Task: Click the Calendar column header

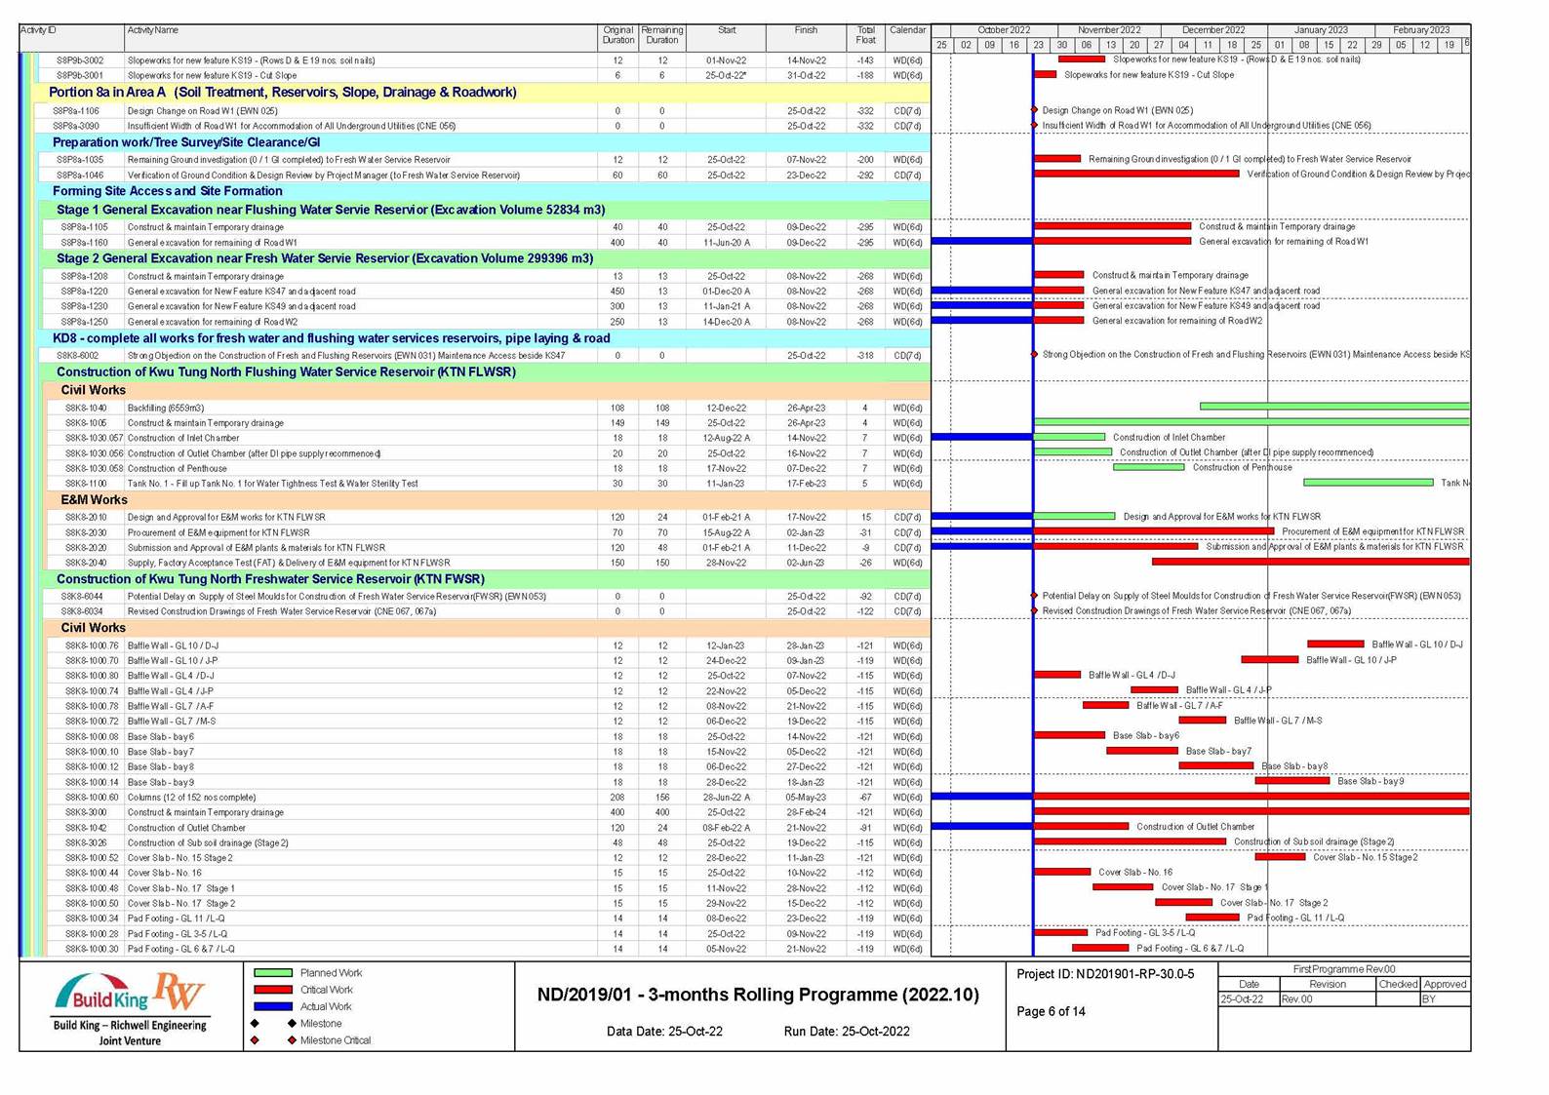Action: [908, 36]
